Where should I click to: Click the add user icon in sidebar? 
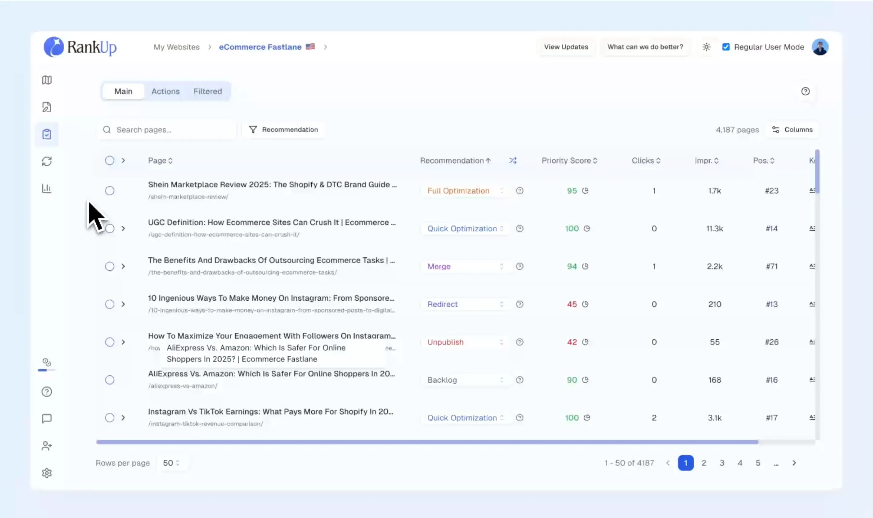[47, 446]
